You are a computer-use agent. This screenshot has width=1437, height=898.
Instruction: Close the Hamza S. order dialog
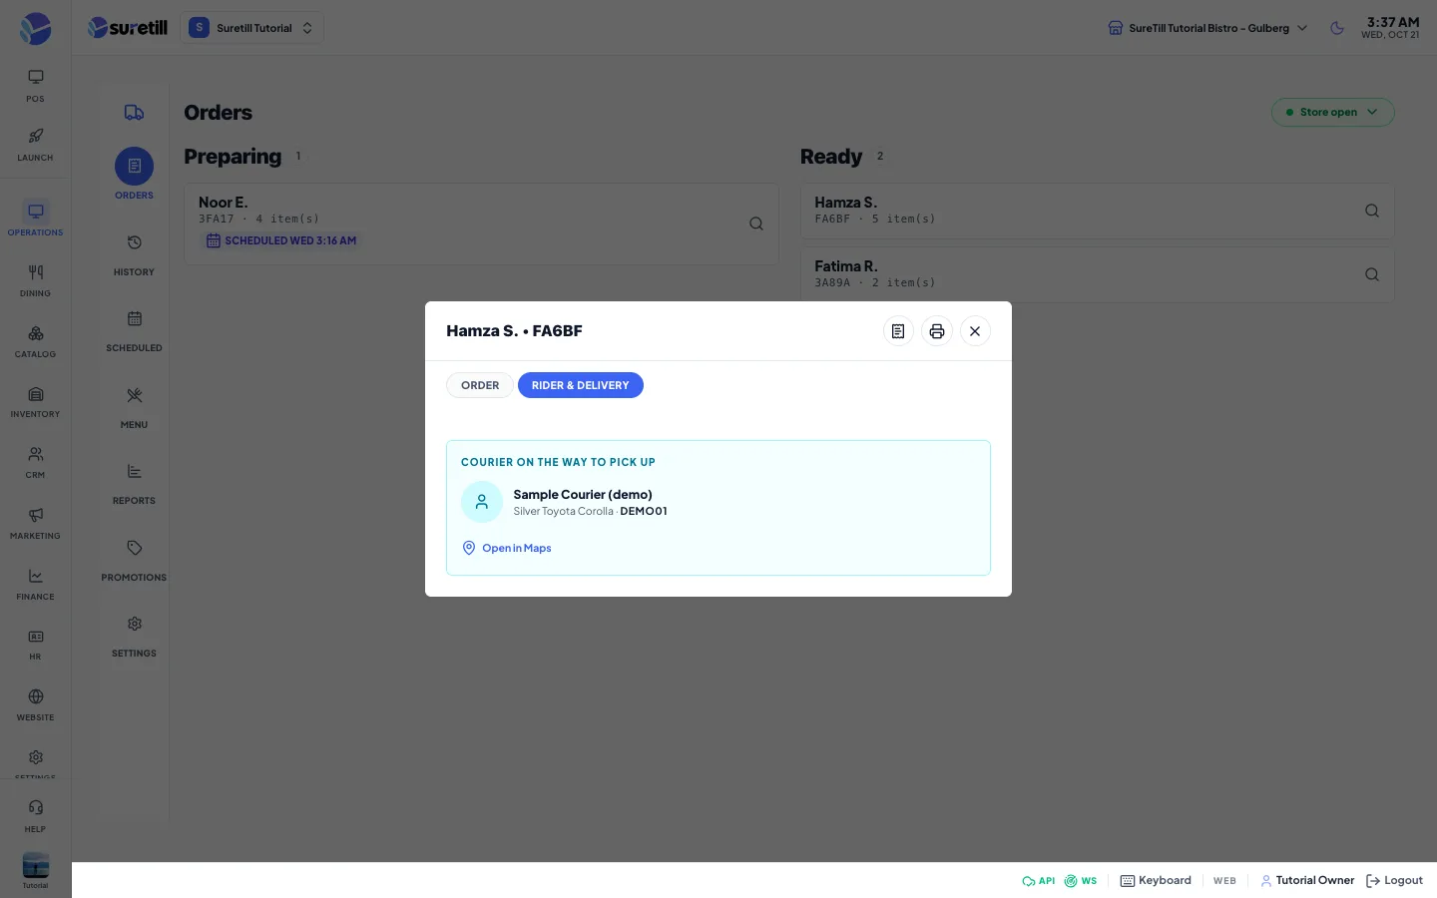click(x=975, y=331)
